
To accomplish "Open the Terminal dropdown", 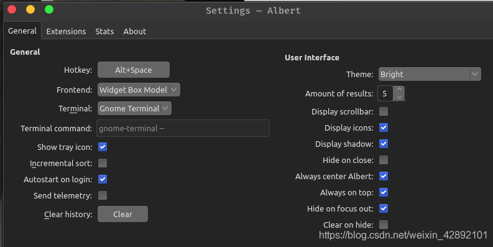I will (x=134, y=108).
